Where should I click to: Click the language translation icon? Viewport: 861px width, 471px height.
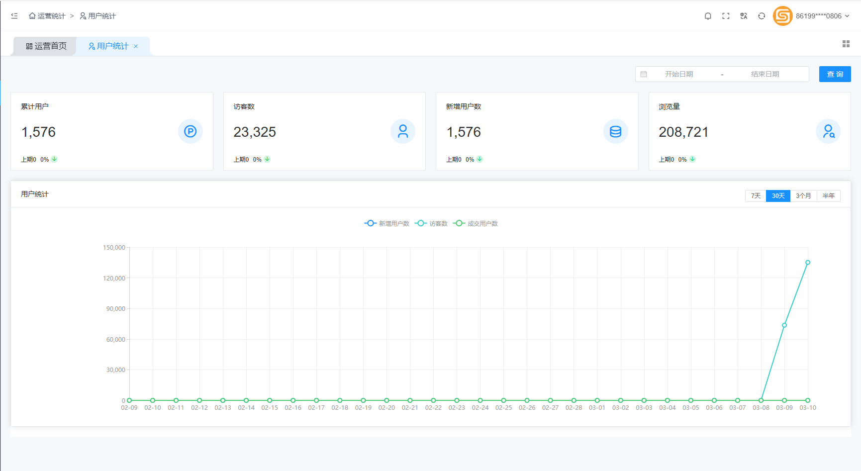(744, 16)
